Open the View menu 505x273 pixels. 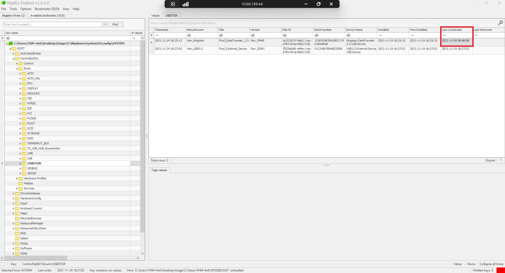click(x=66, y=9)
